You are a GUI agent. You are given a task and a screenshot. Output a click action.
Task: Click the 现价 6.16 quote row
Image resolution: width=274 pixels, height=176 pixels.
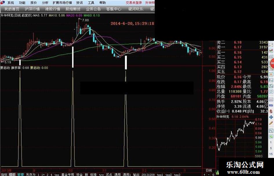click(229, 77)
